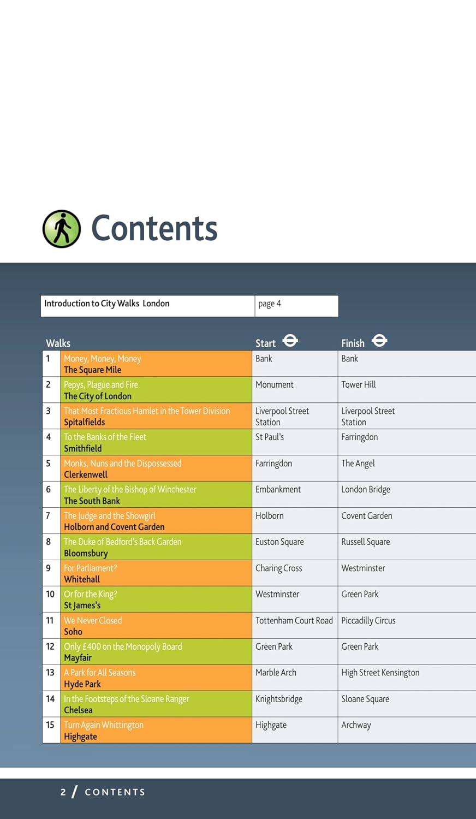
Task: Open the Pepys, Plague and Fire walk
Action: pos(100,385)
